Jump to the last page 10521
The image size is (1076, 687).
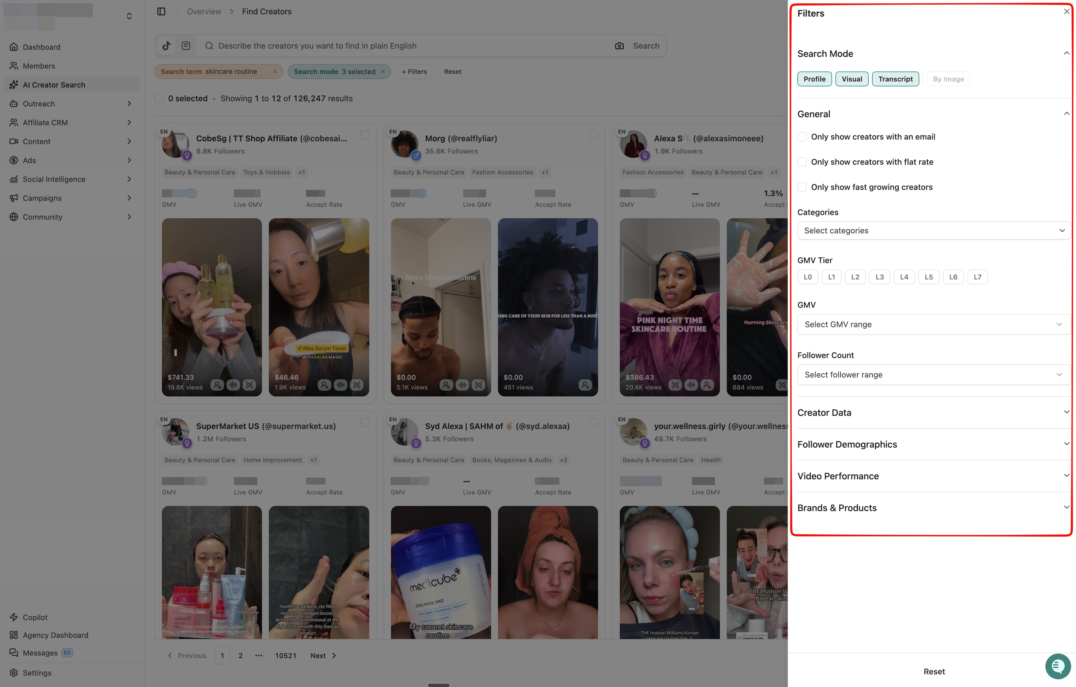tap(285, 656)
